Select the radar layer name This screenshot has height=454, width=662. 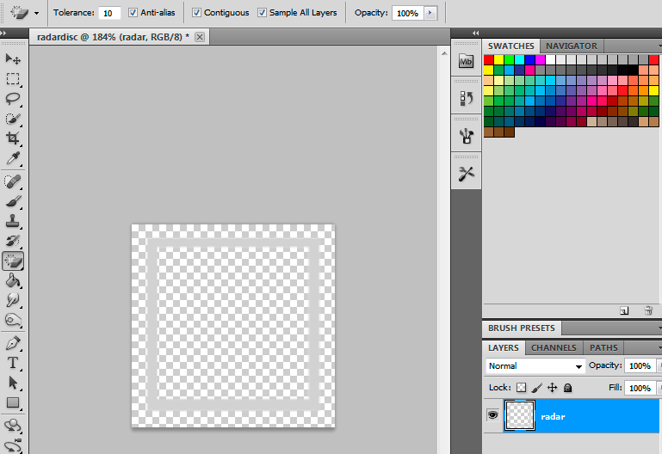553,416
